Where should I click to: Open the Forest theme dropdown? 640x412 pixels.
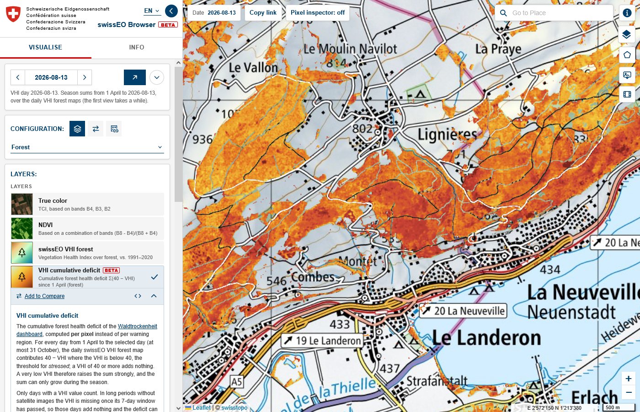[x=87, y=147]
